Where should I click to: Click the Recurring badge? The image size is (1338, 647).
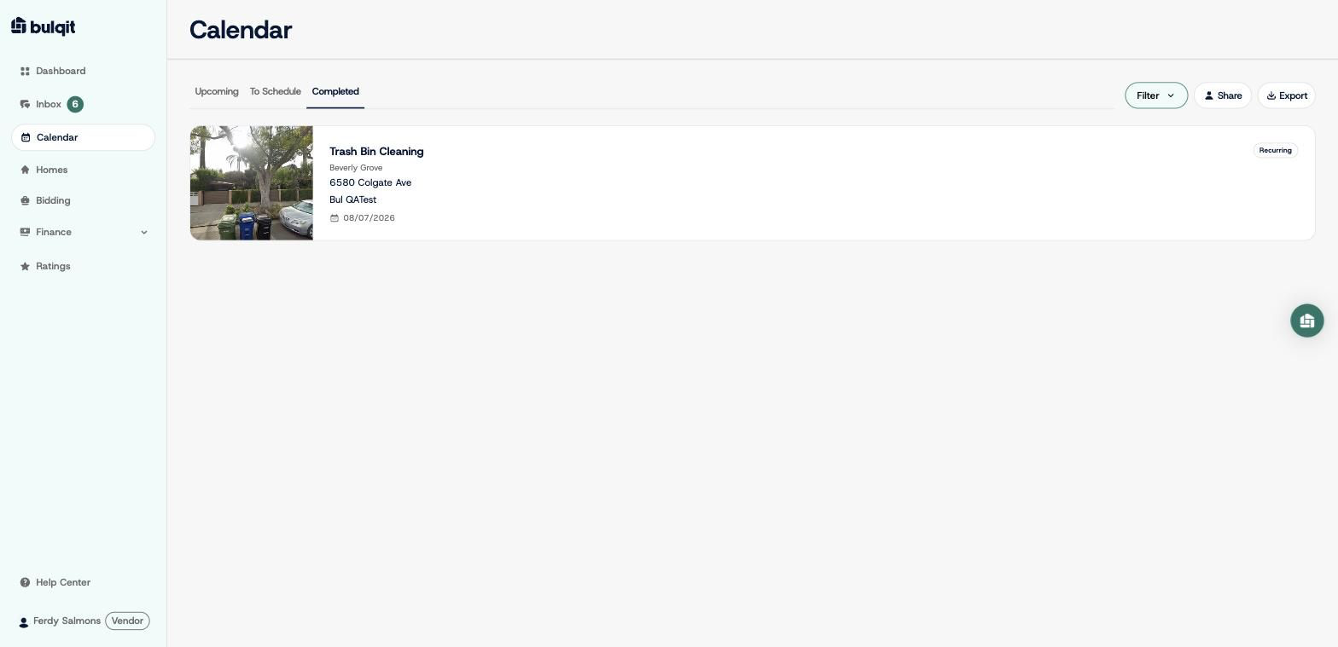coord(1276,150)
